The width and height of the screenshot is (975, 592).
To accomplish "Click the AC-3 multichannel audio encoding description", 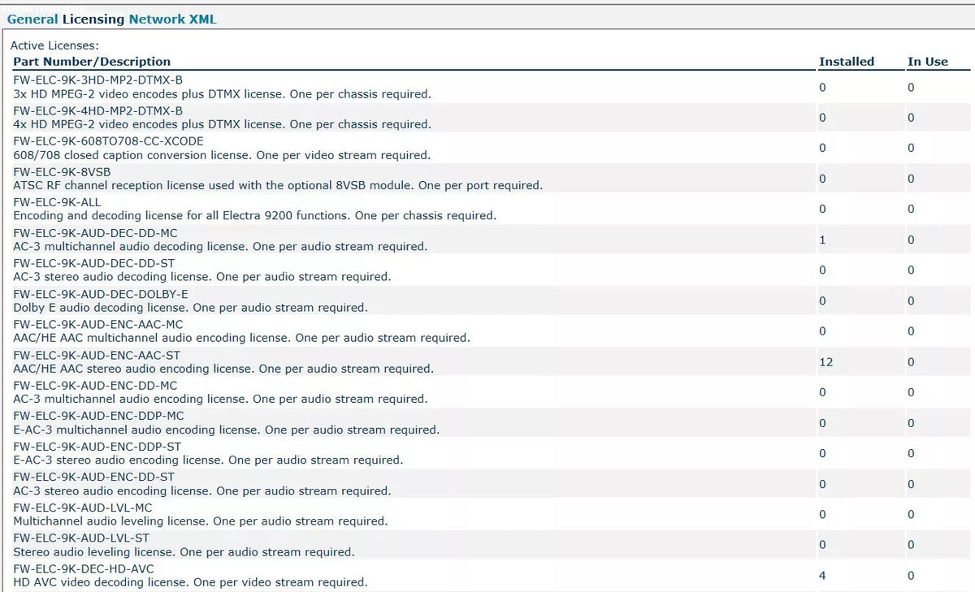I will click(x=220, y=399).
